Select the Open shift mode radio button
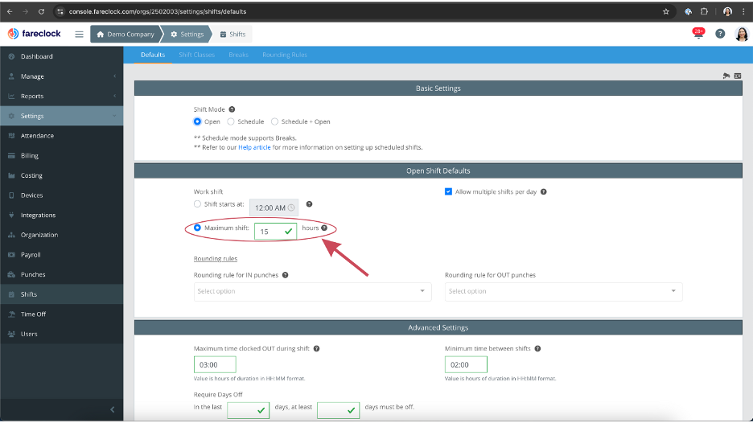The height and width of the screenshot is (423, 753). [x=197, y=121]
